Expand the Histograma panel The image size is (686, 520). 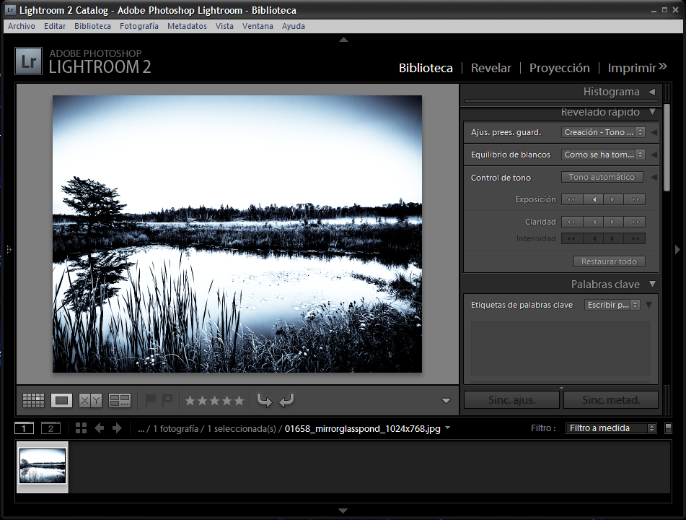click(651, 92)
